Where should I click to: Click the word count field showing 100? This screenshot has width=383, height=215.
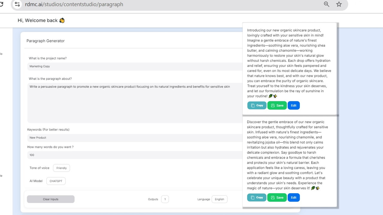[x=135, y=155]
